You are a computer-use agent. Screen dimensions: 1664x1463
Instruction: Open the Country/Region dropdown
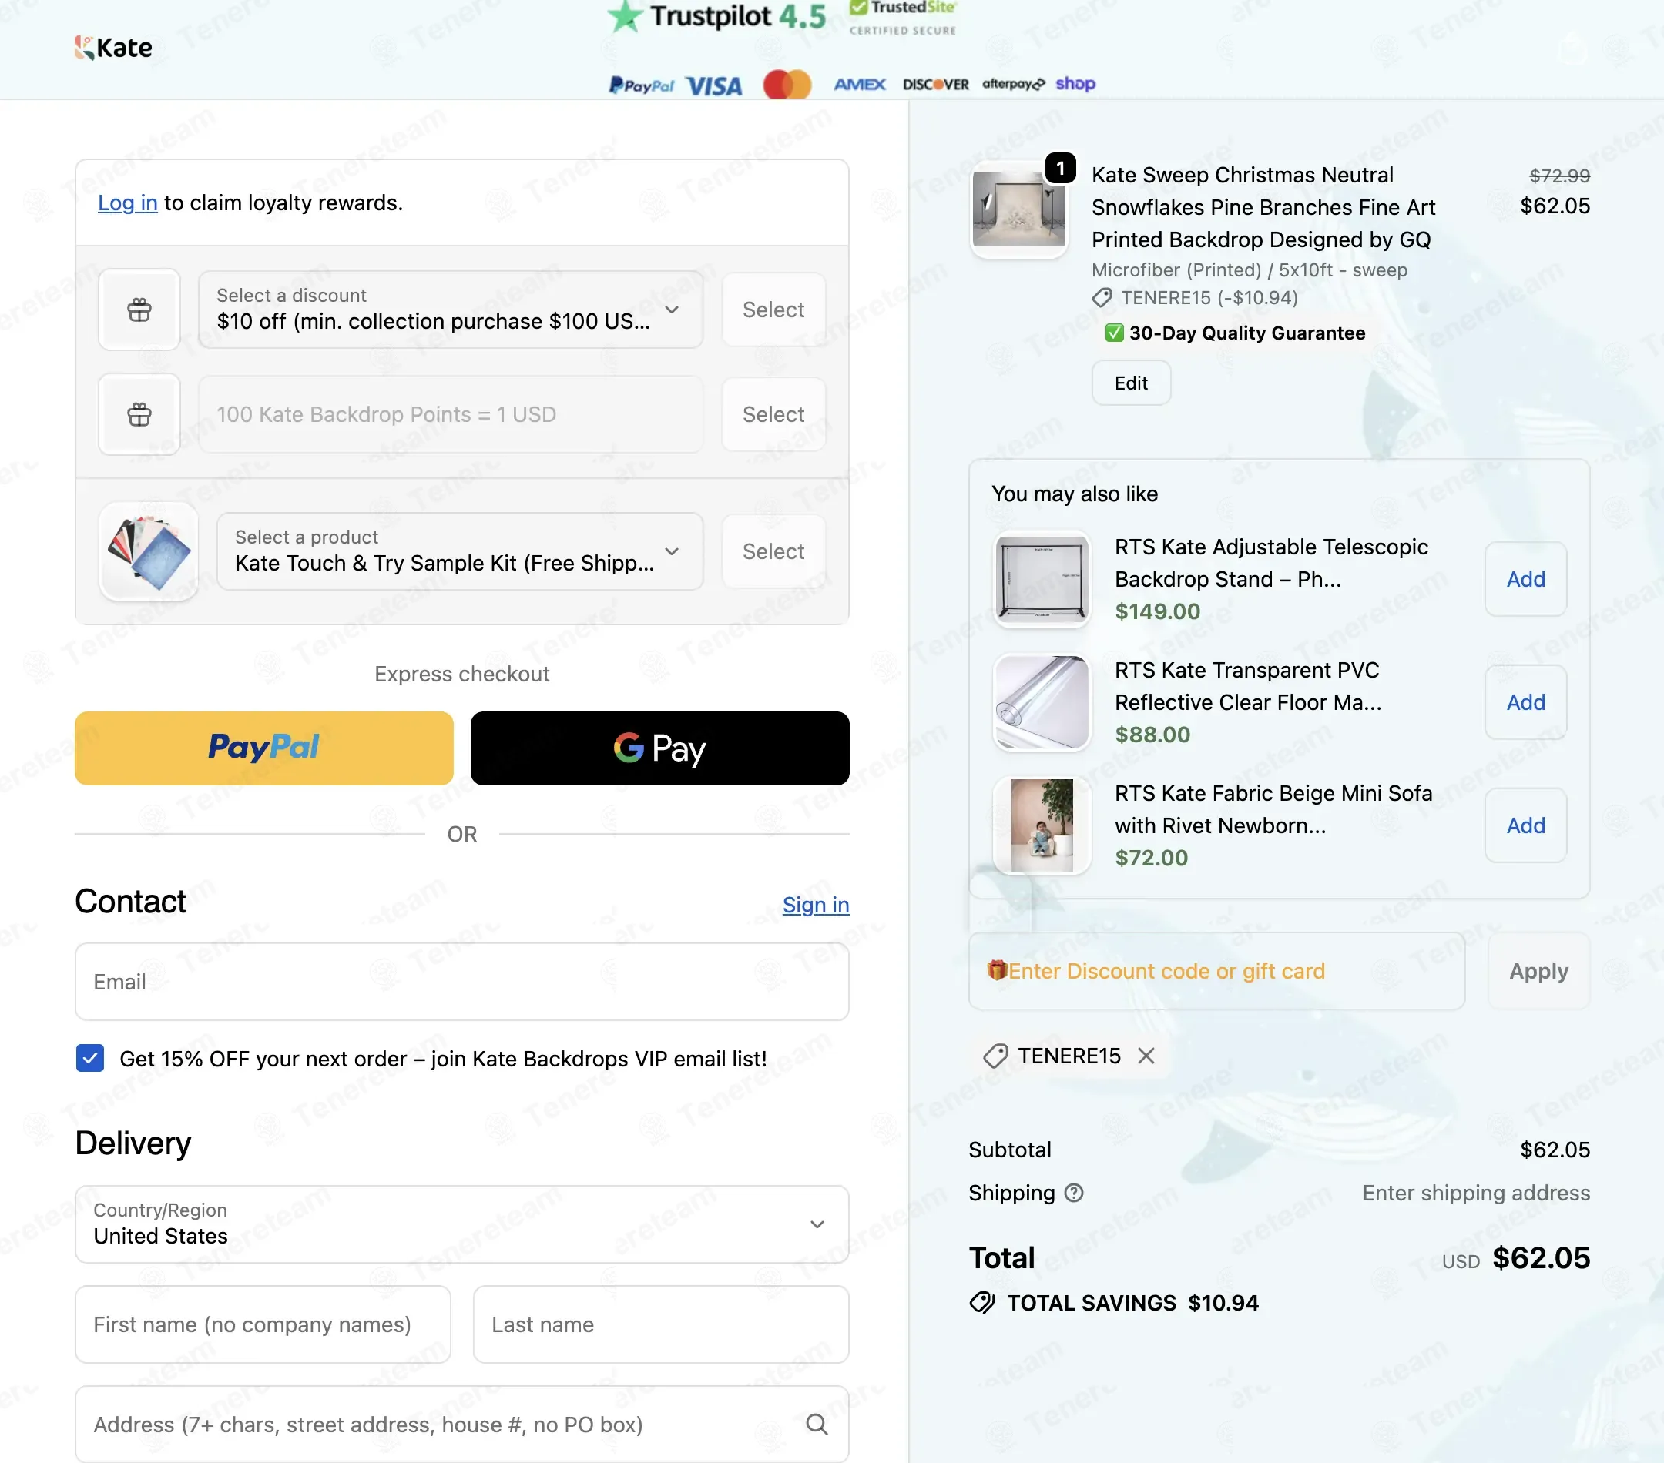point(461,1223)
